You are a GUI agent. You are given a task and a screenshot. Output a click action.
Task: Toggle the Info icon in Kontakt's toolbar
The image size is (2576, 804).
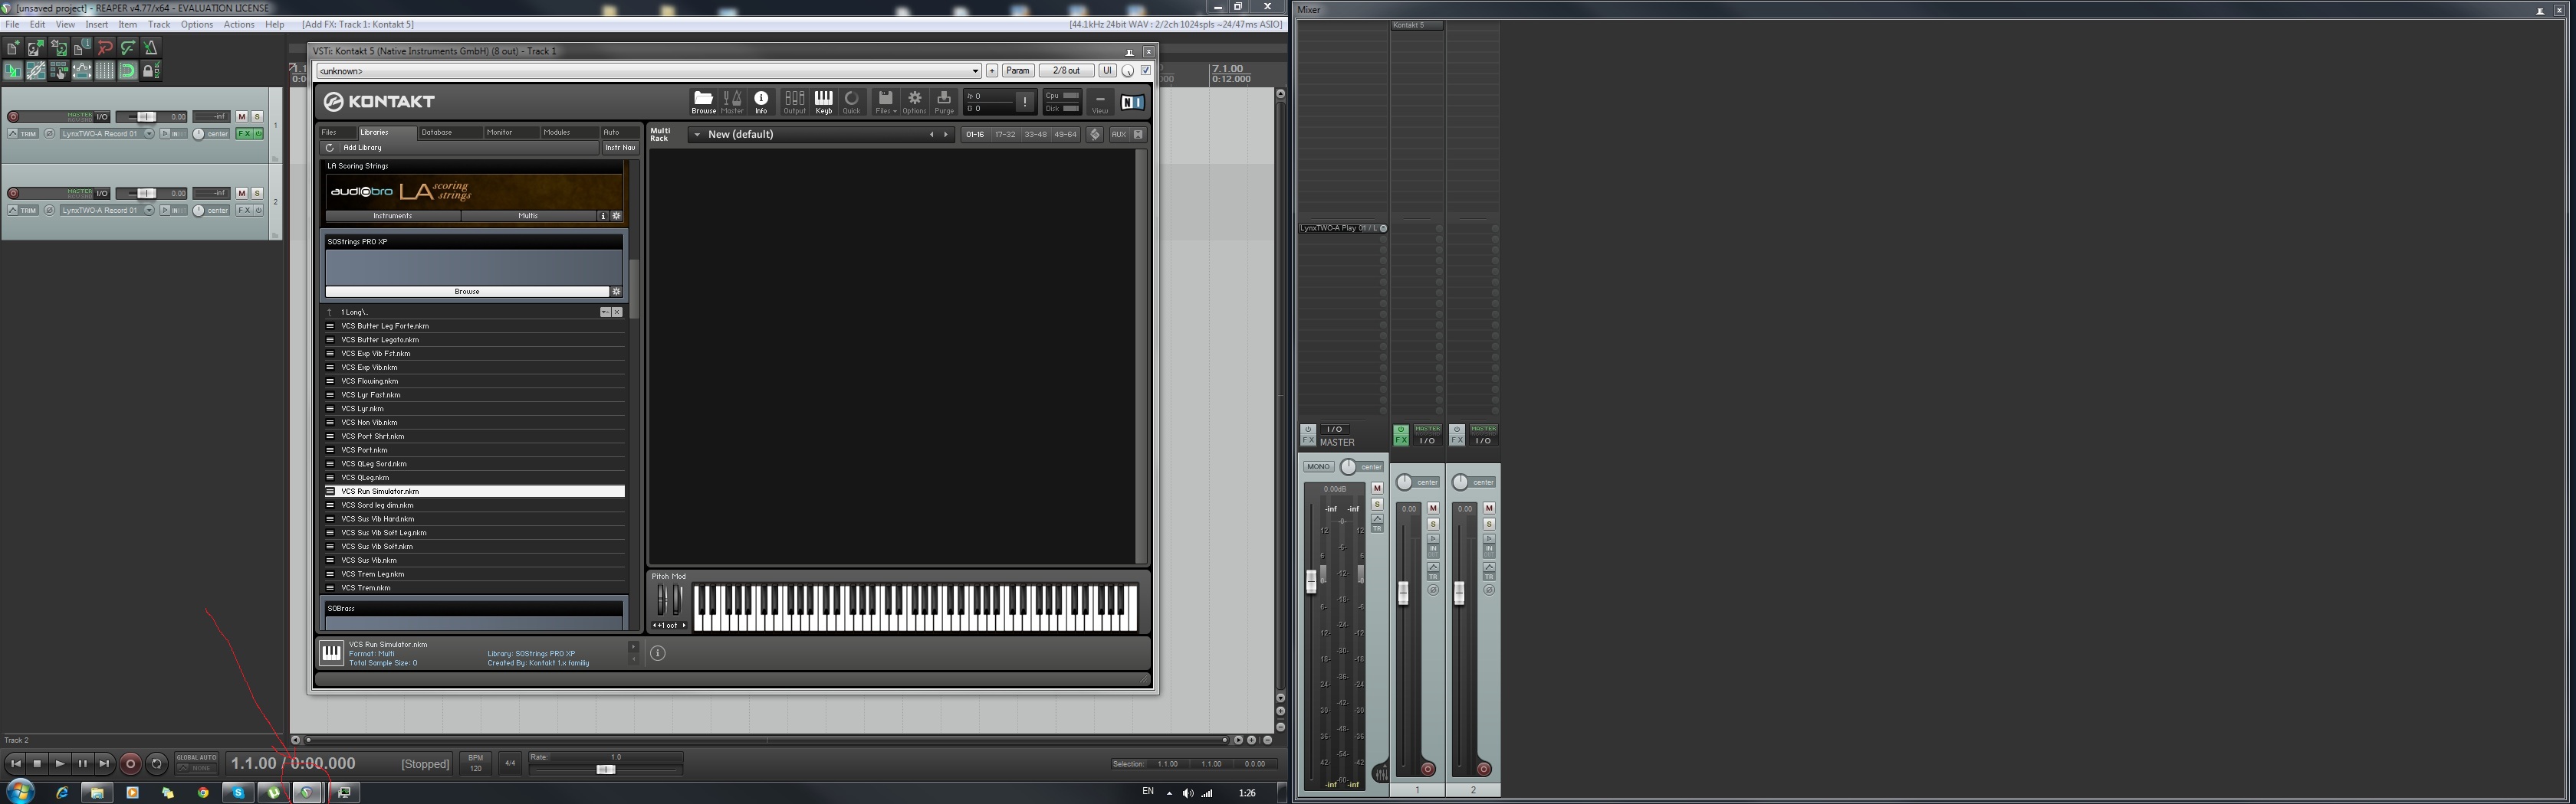coord(761,101)
